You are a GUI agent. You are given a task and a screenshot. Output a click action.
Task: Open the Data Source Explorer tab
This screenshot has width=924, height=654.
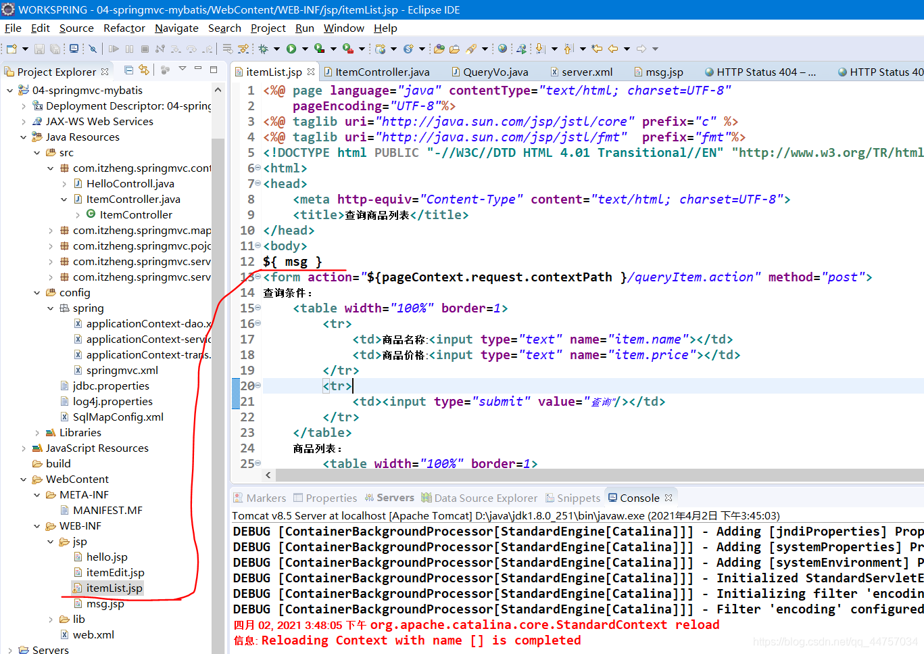pos(479,498)
